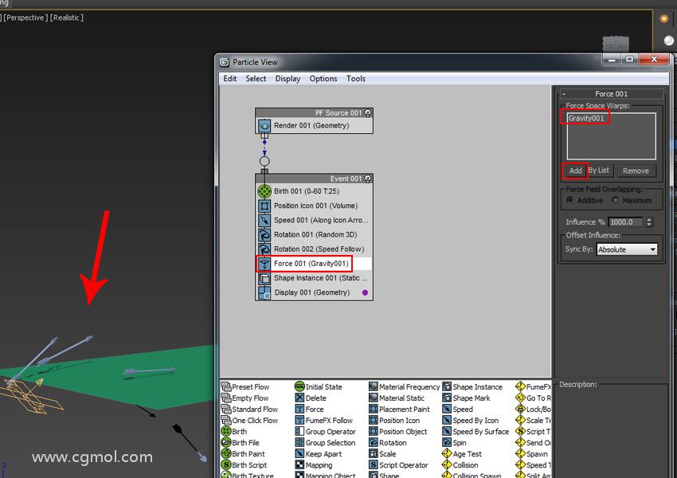Click the By List button
The image size is (677, 478).
599,170
